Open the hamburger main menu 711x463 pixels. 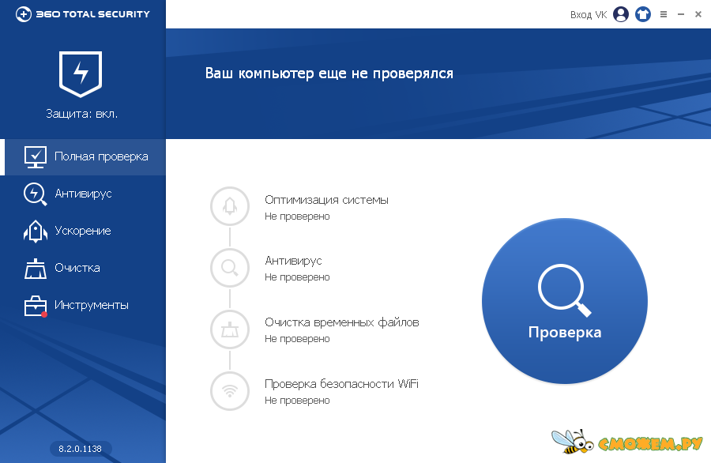click(x=664, y=14)
